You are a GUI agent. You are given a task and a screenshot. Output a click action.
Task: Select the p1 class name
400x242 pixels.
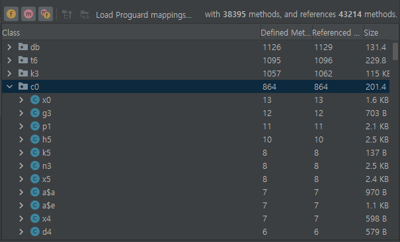pos(47,127)
